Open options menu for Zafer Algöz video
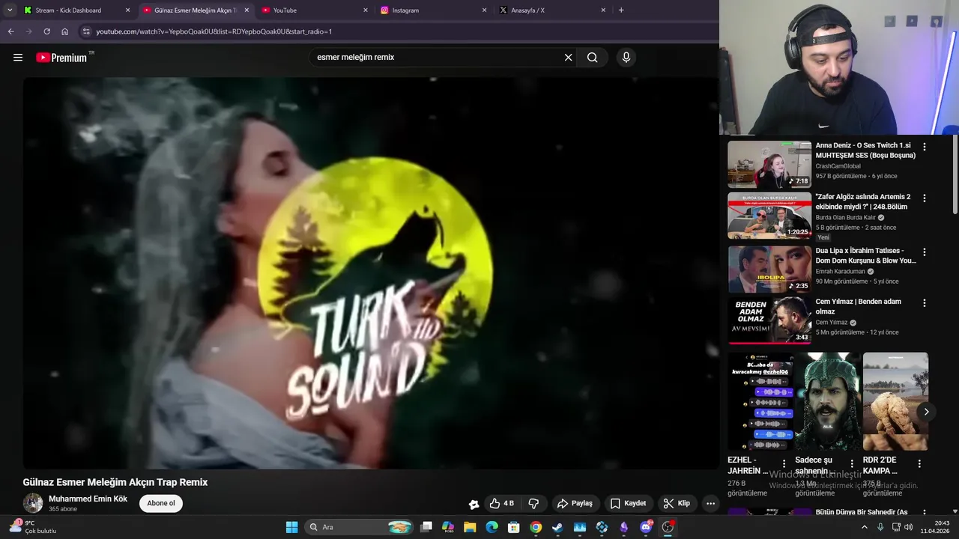 924,198
